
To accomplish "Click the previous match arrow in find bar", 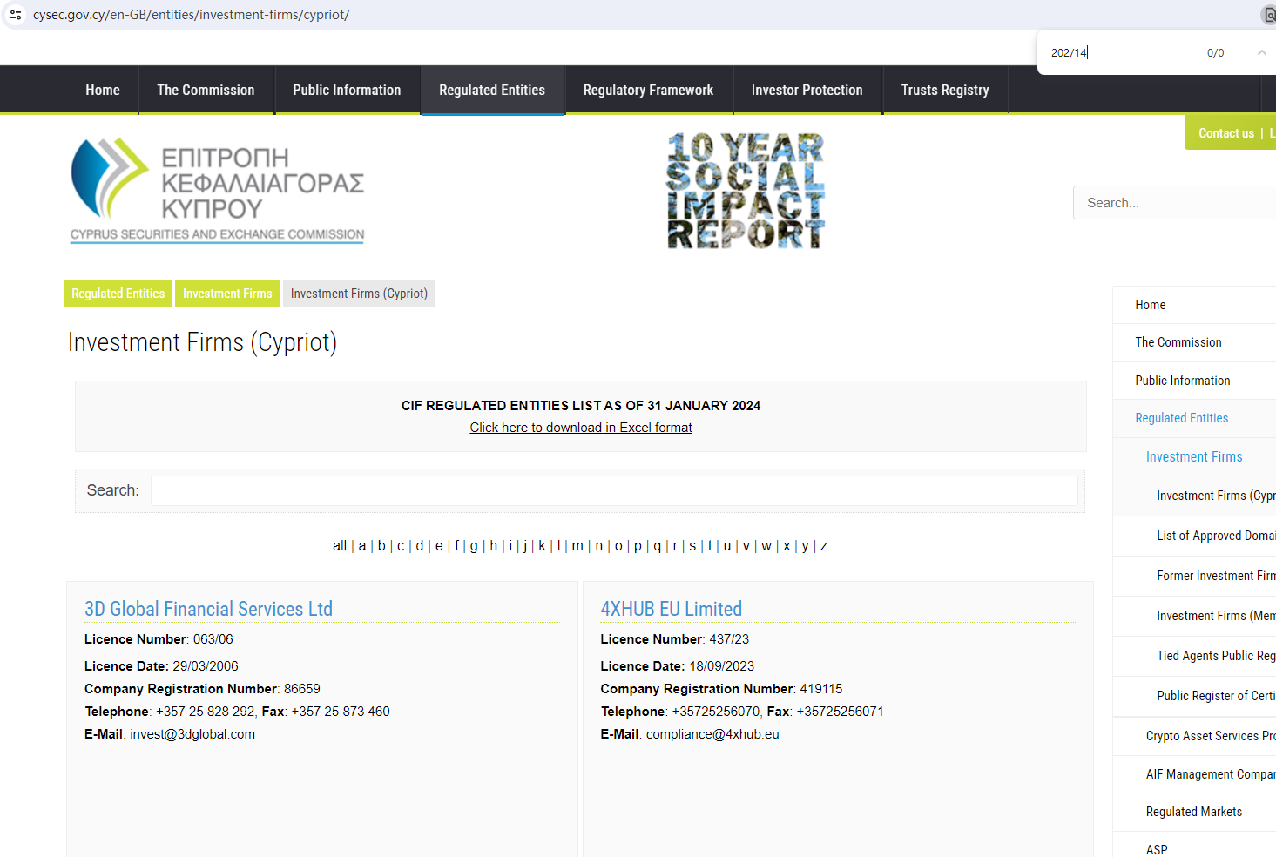I will [1261, 53].
